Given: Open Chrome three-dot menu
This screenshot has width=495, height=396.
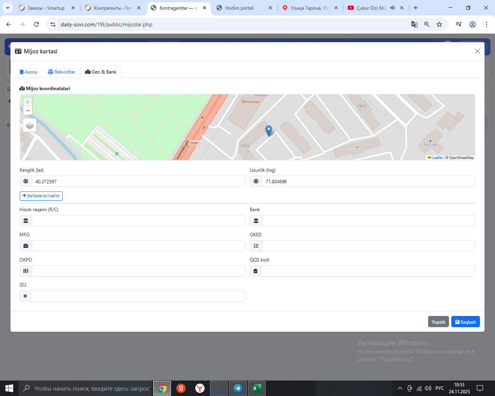Looking at the screenshot, I should point(486,24).
